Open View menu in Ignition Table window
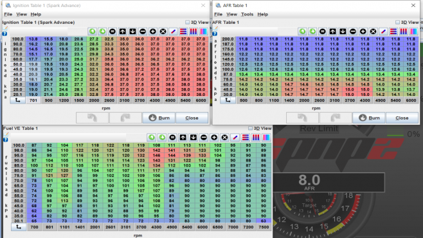Viewport: 423px width, 238px height. pyautogui.click(x=21, y=14)
